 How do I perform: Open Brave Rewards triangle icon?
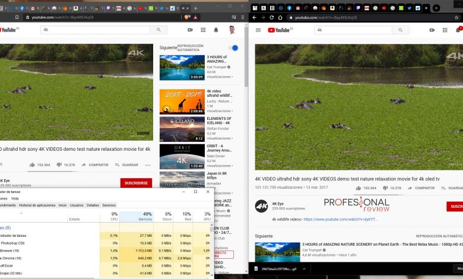click(195, 17)
